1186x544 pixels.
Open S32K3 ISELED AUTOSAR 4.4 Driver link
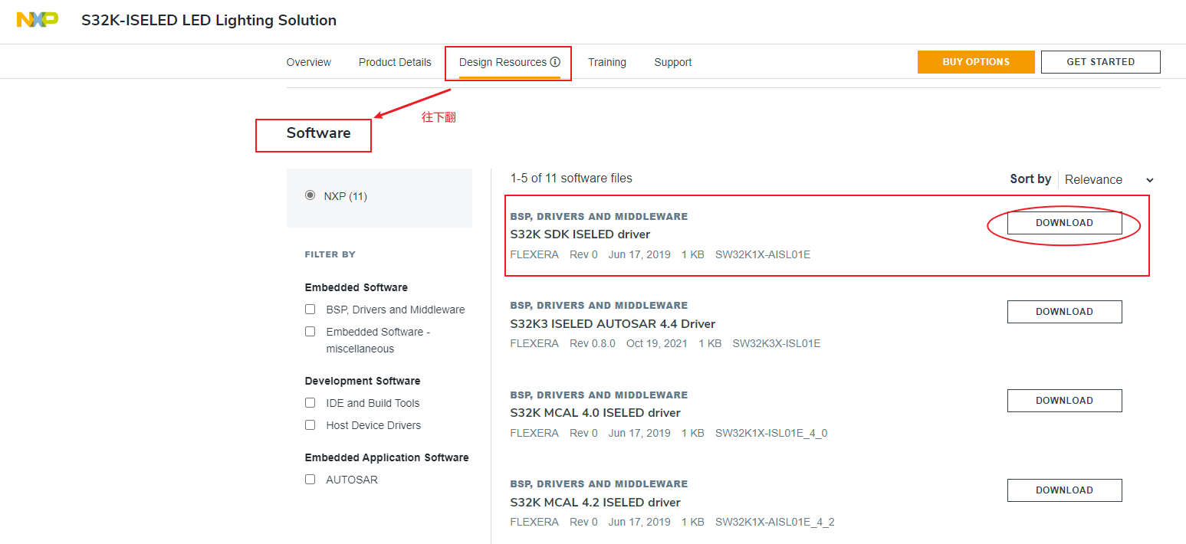613,324
